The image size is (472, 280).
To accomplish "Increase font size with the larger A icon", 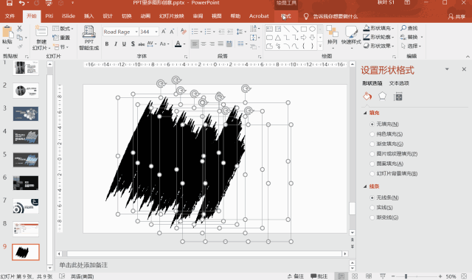I will [x=164, y=32].
